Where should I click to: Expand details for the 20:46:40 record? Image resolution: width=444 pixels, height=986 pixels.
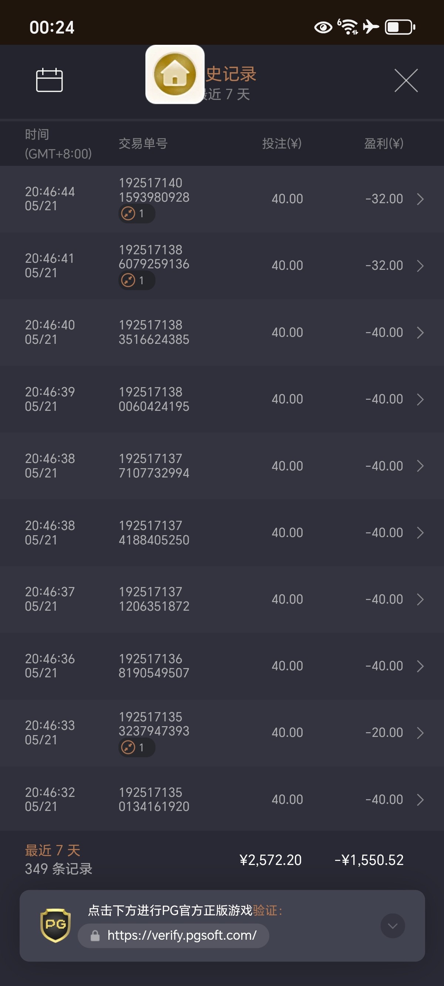(x=420, y=332)
